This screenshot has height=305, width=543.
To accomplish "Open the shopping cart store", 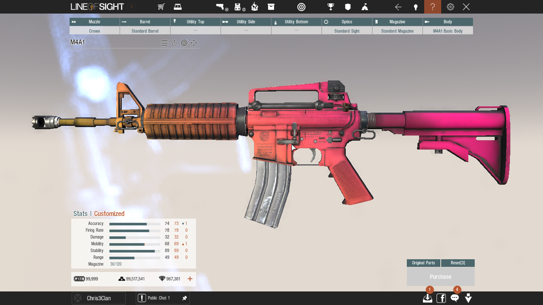I will pos(161,7).
